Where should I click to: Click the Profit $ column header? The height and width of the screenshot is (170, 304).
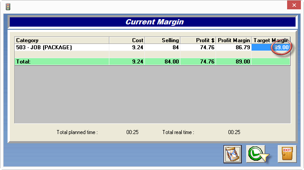198,40
